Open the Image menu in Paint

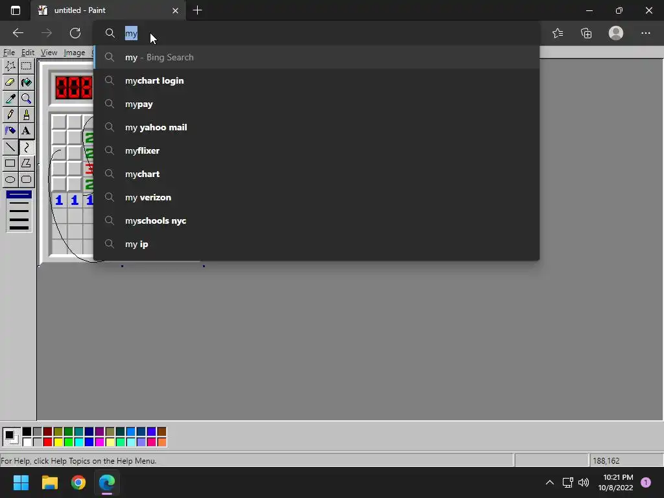coord(74,53)
